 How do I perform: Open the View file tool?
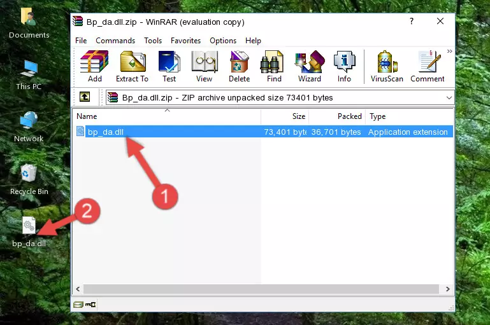tap(205, 66)
